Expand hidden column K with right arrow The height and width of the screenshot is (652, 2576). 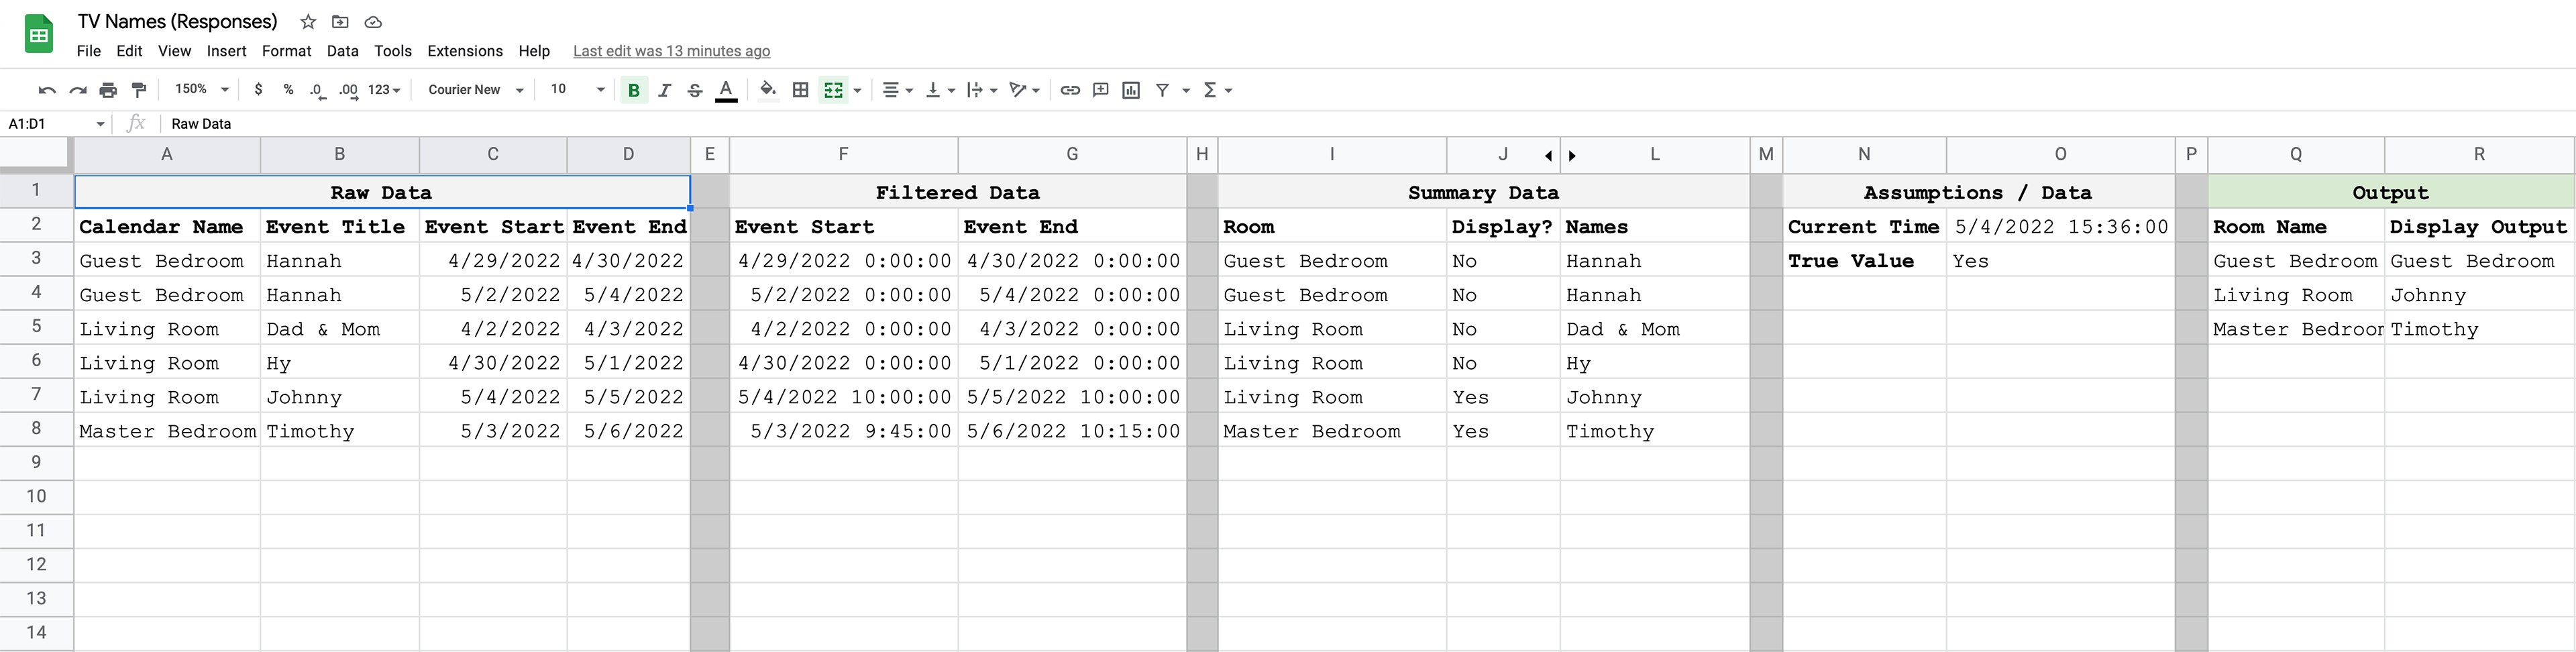click(1572, 156)
